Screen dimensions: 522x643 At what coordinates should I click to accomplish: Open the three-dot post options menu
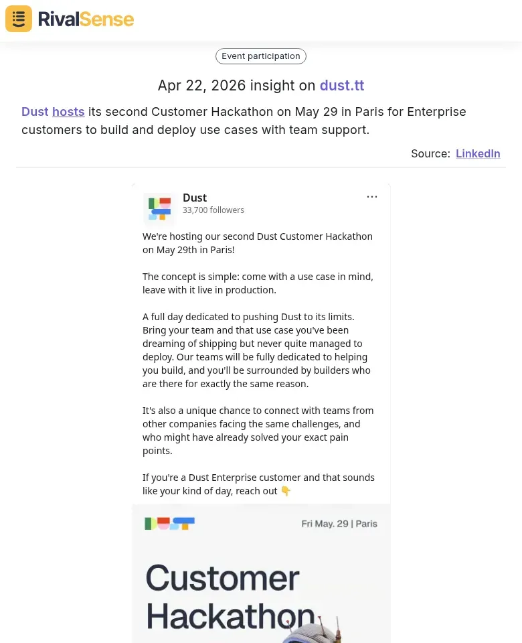372,197
